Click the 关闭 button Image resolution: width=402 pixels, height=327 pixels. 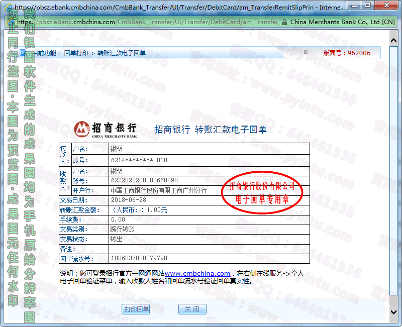click(x=192, y=309)
